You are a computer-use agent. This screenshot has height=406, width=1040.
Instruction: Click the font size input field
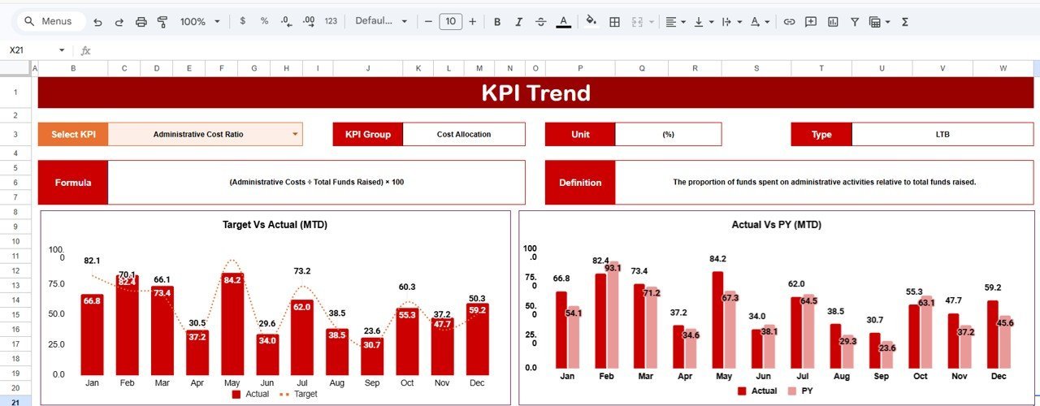point(450,22)
